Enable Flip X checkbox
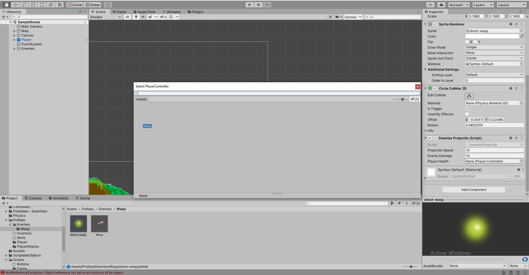 click(x=467, y=42)
